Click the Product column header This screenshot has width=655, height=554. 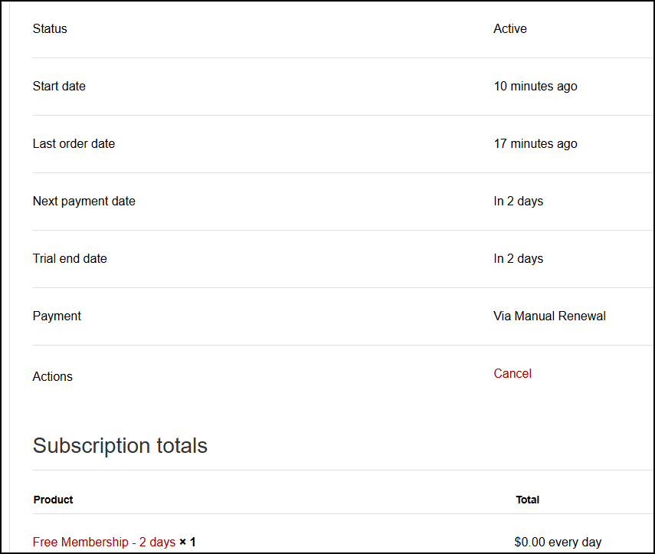coord(54,500)
